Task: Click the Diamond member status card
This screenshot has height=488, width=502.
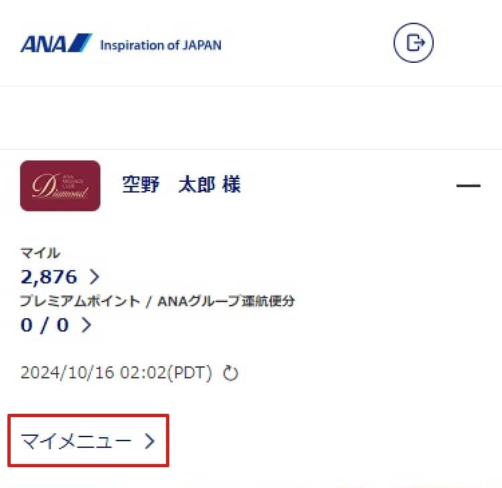Action: click(60, 186)
